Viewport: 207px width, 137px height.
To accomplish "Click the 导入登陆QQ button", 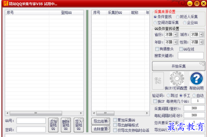I will (79, 125).
